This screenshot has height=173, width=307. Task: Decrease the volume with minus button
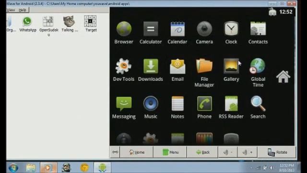228,152
